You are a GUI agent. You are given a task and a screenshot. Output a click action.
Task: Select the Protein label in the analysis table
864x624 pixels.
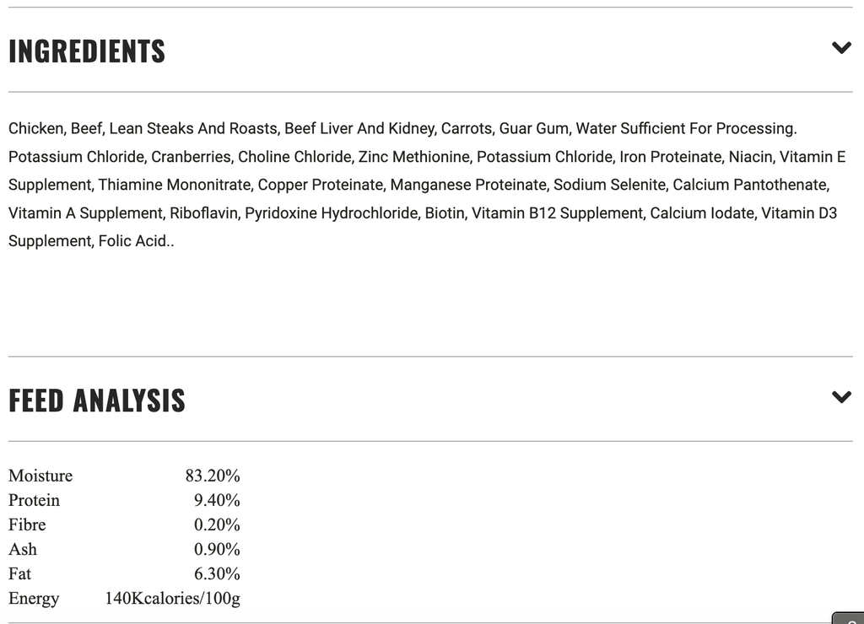click(34, 500)
